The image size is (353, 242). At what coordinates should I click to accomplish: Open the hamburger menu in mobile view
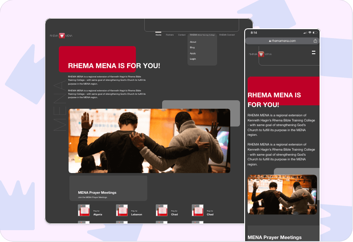[x=313, y=52]
